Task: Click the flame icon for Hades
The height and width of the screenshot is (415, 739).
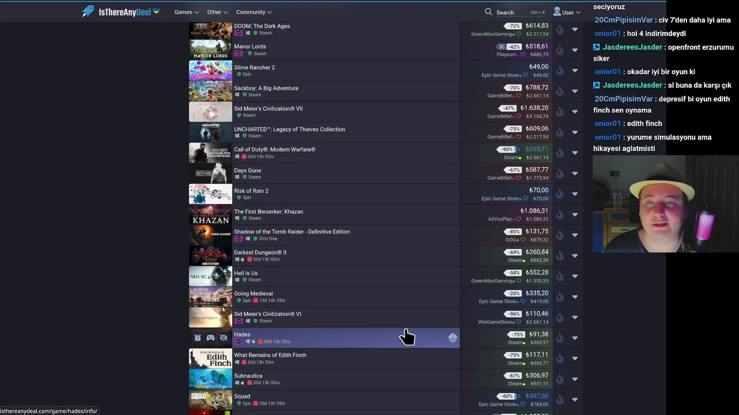Action: pyautogui.click(x=559, y=338)
